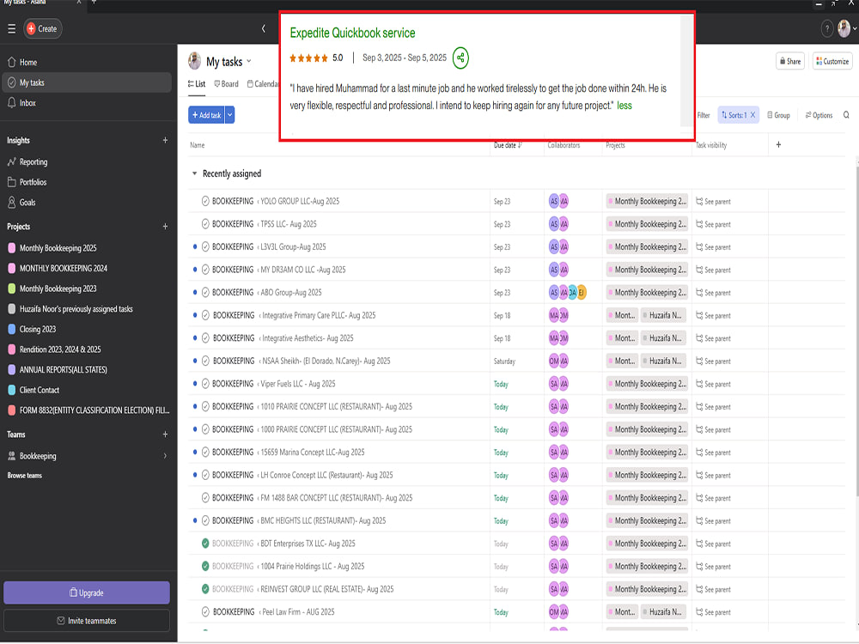Mark L3V3L Group-Aug 2025 task complete

click(205, 247)
